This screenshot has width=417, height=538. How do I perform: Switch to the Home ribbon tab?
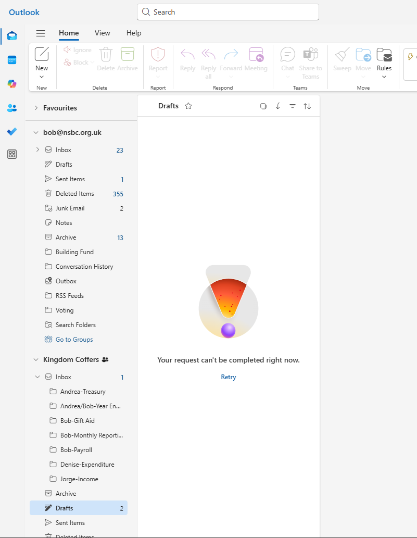pos(69,33)
